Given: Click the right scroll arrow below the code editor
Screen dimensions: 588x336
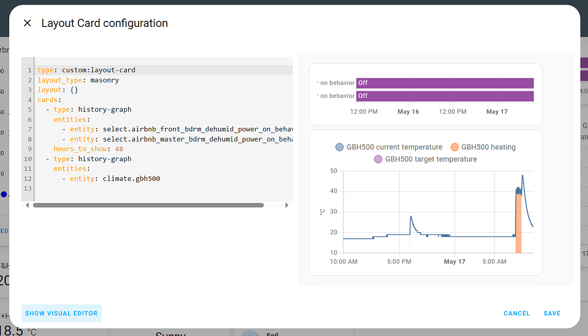Looking at the screenshot, I should (x=287, y=205).
